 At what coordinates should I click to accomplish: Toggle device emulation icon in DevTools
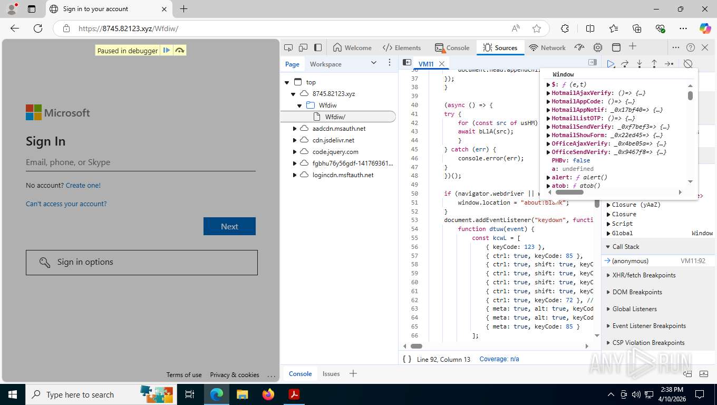click(303, 47)
